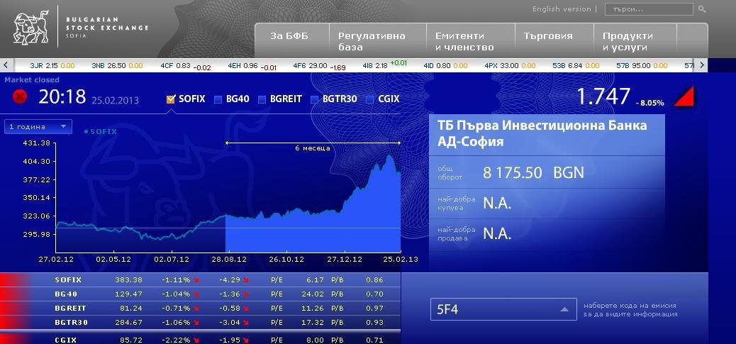
Task: Open the '1 година' period dropdown
Action: click(x=38, y=127)
